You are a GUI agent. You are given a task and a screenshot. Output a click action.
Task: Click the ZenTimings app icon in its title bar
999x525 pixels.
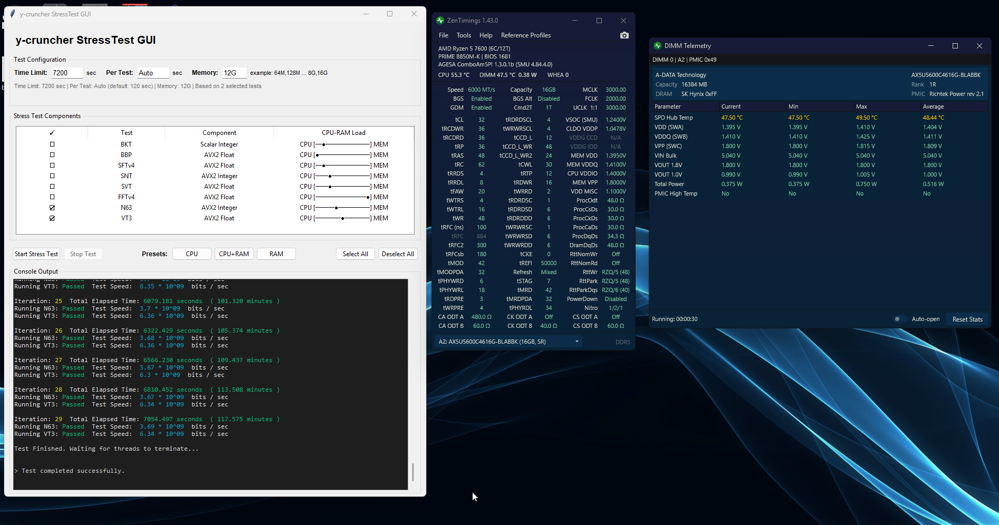pos(440,21)
